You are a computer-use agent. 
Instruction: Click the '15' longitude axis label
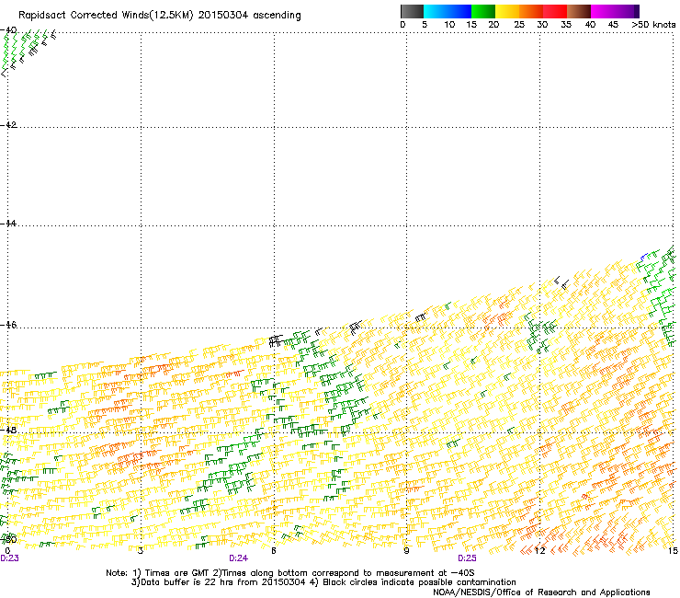[x=673, y=551]
